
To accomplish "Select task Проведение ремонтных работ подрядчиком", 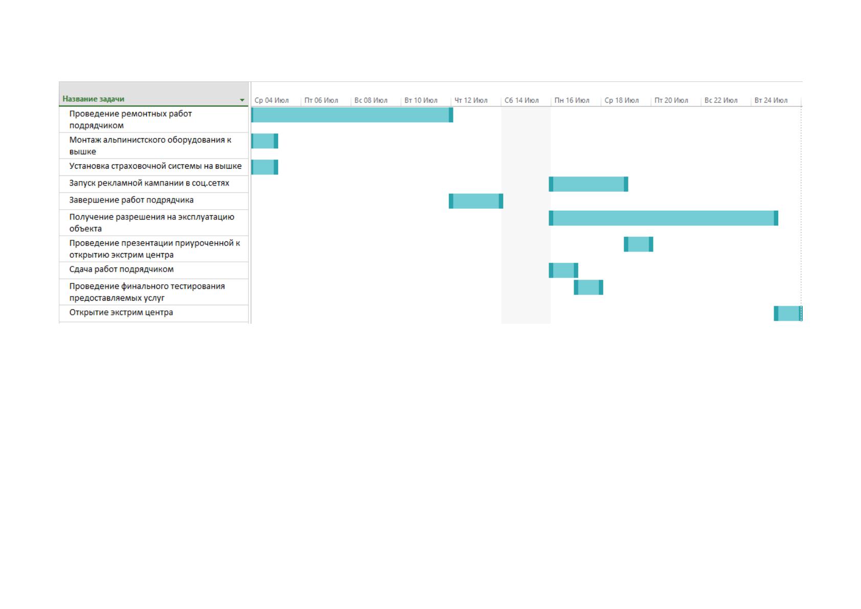I will (154, 120).
